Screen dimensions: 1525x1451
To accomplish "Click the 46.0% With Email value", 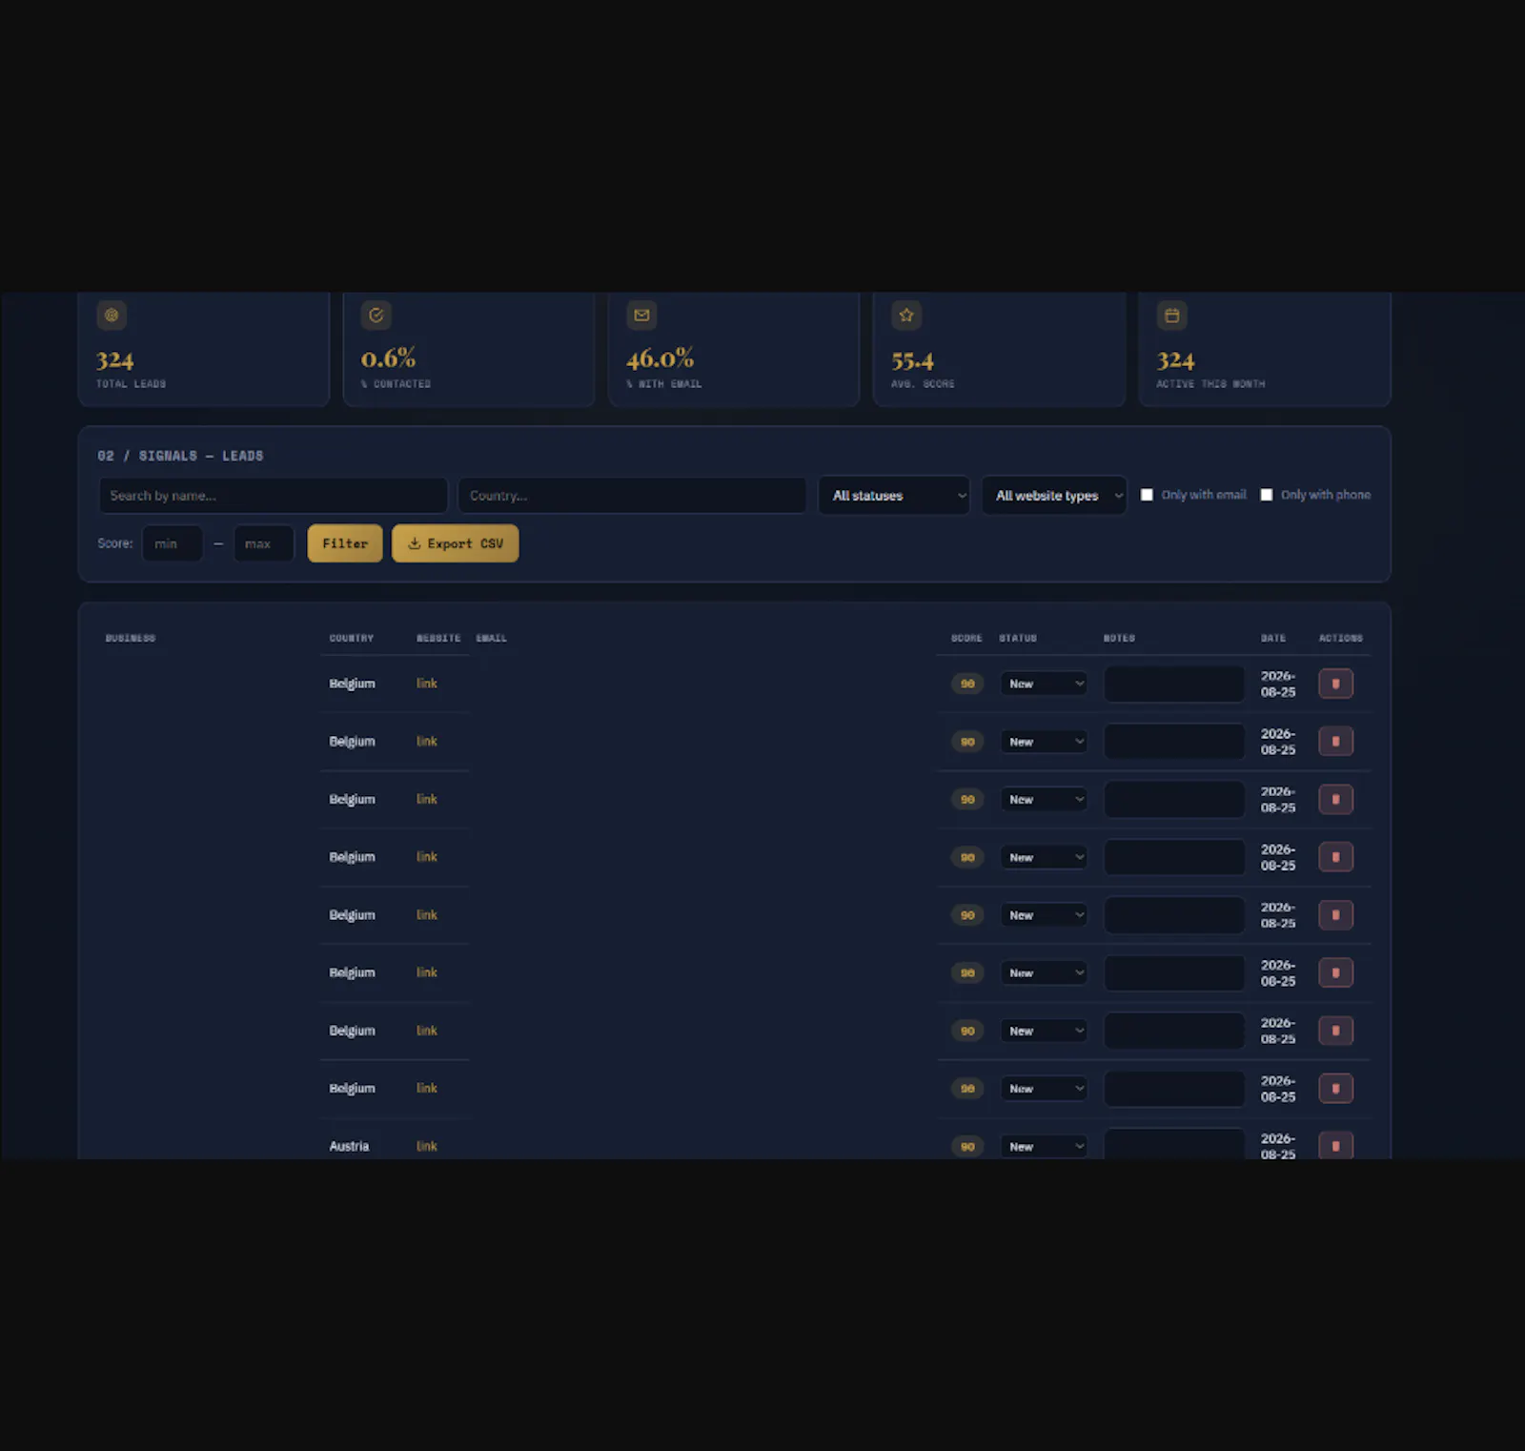I will tap(660, 358).
